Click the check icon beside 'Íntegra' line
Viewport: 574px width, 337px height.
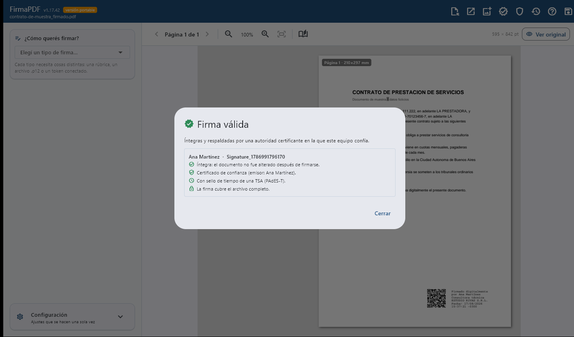point(191,165)
